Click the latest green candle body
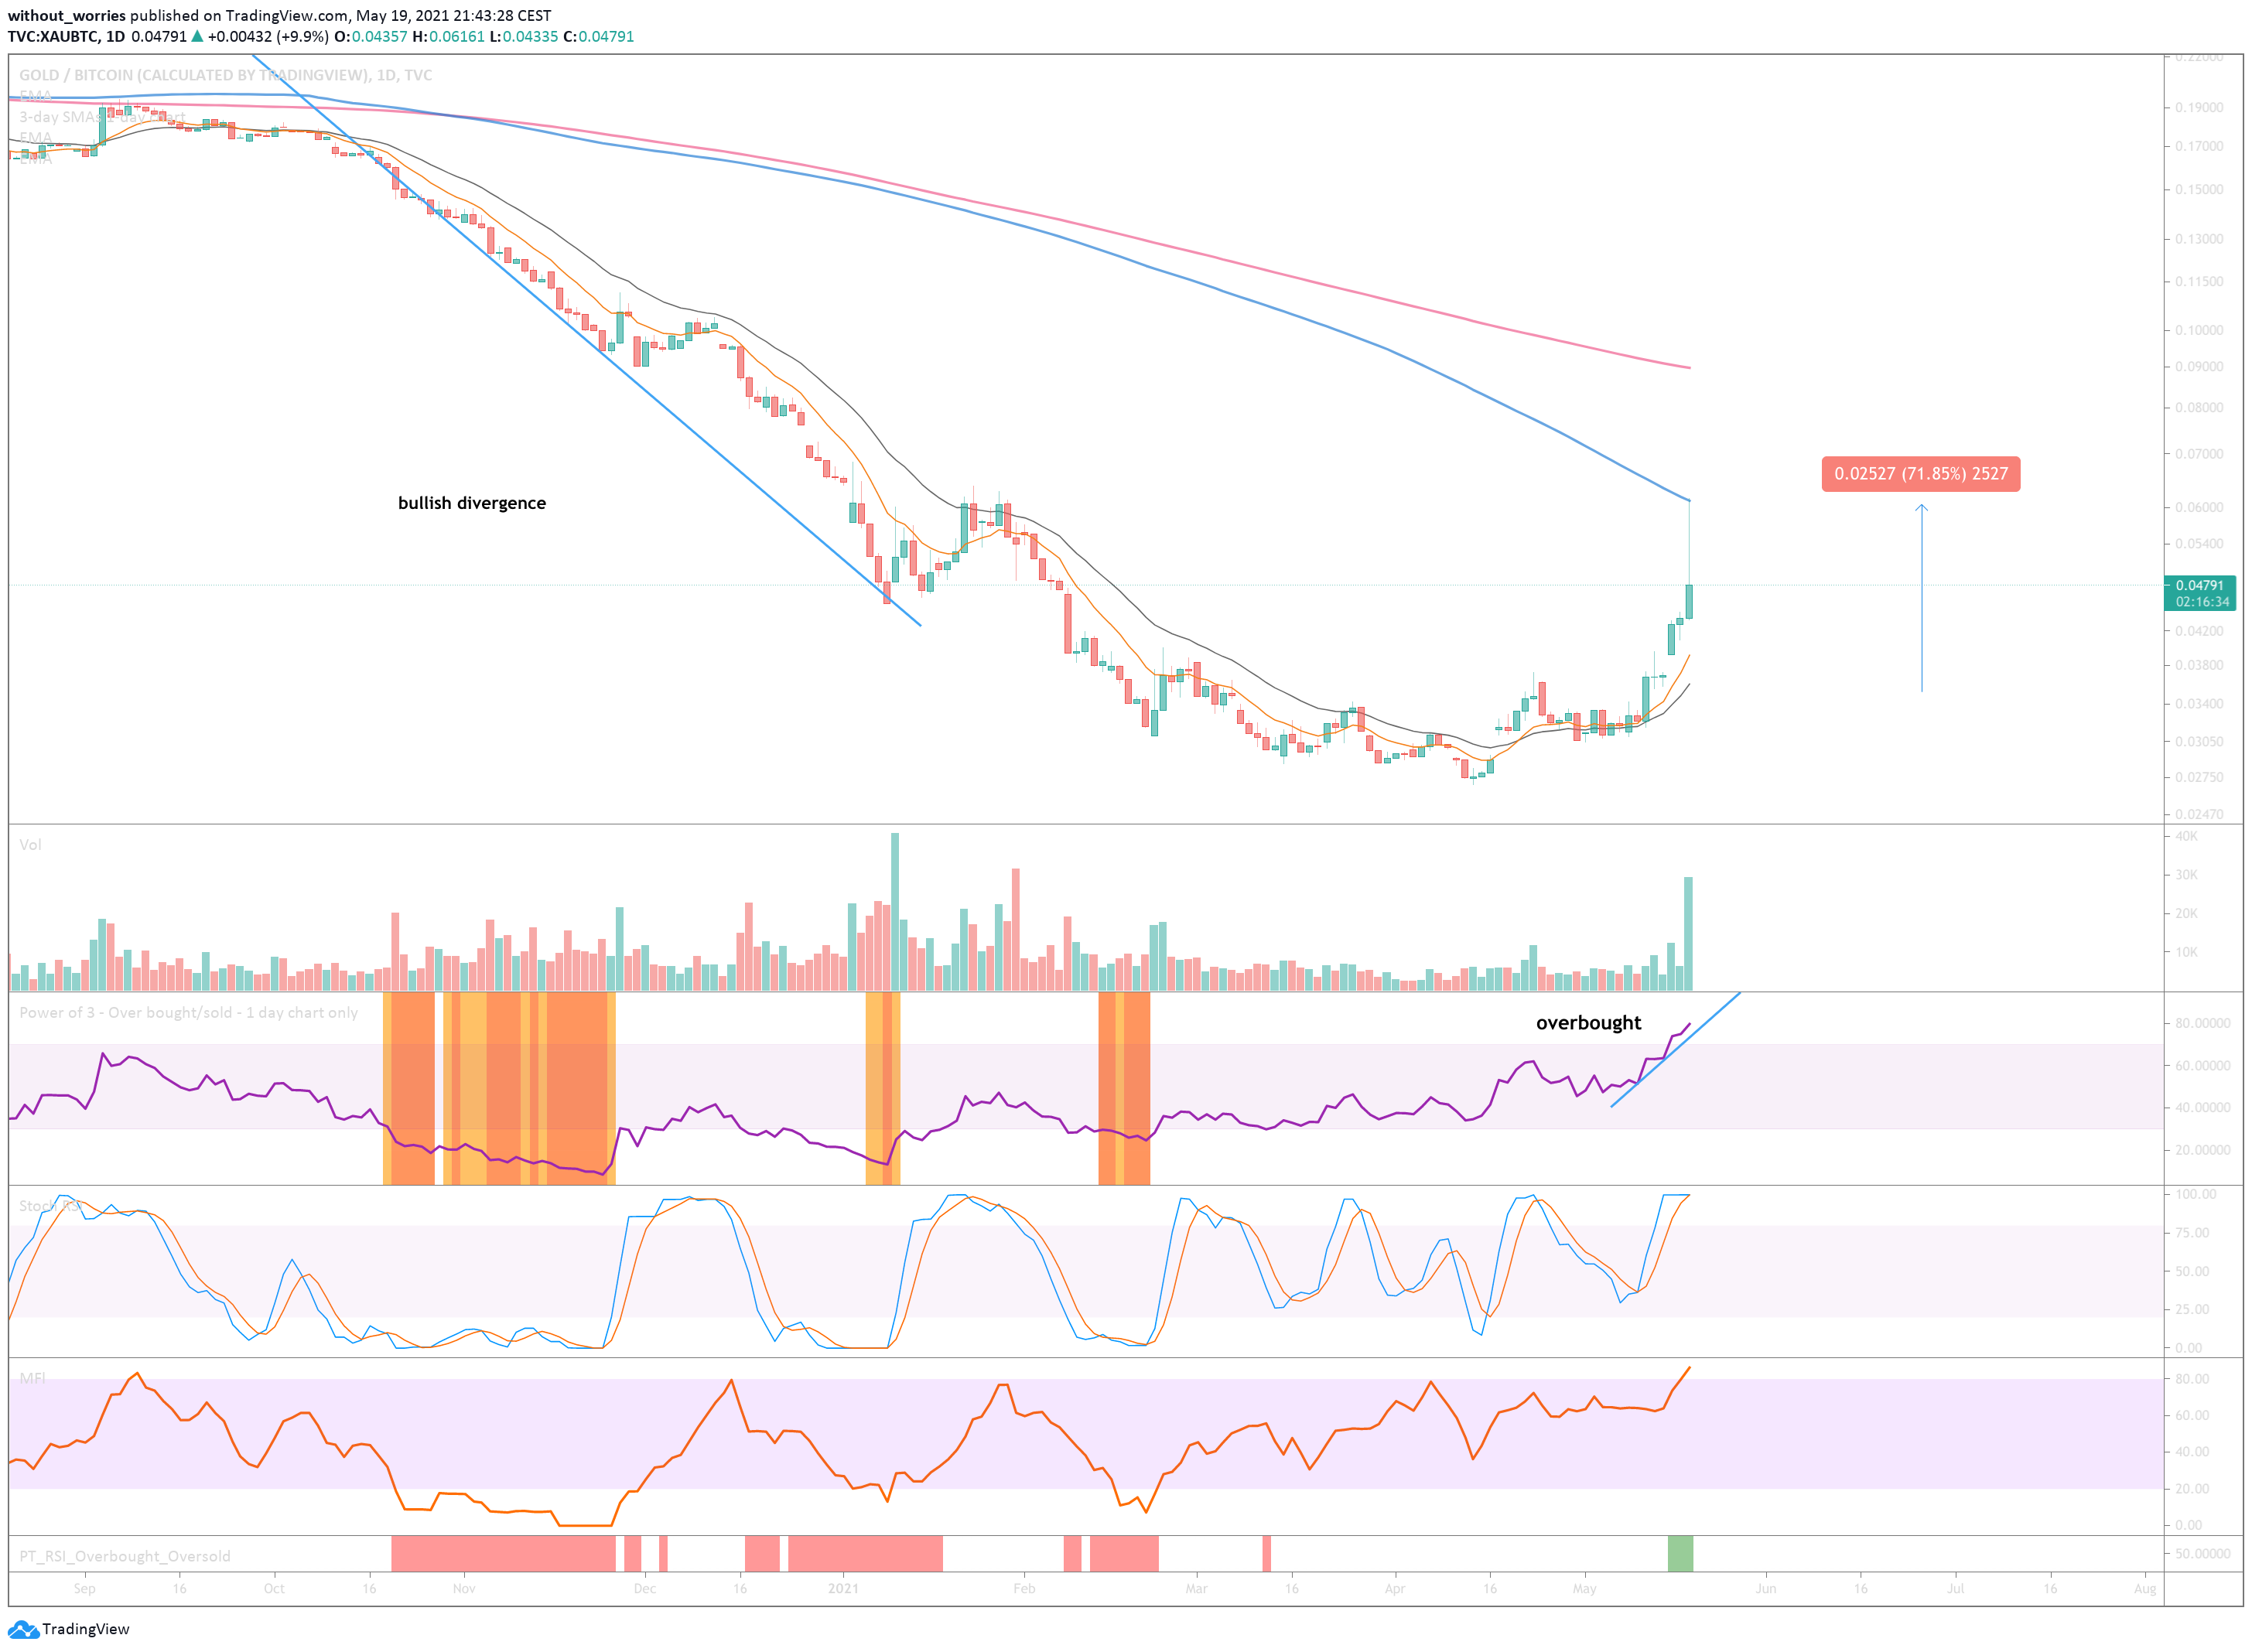The height and width of the screenshot is (1652, 2252). [x=1689, y=601]
